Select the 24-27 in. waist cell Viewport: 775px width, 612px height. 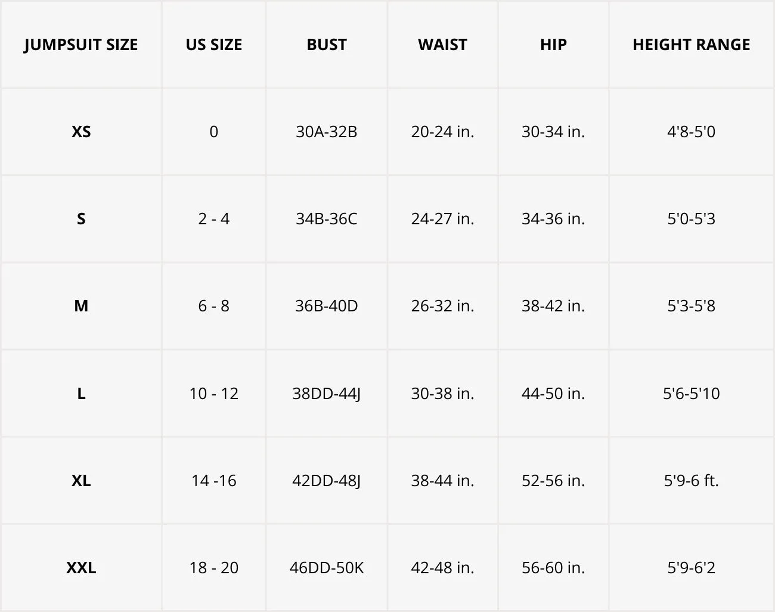(x=442, y=219)
